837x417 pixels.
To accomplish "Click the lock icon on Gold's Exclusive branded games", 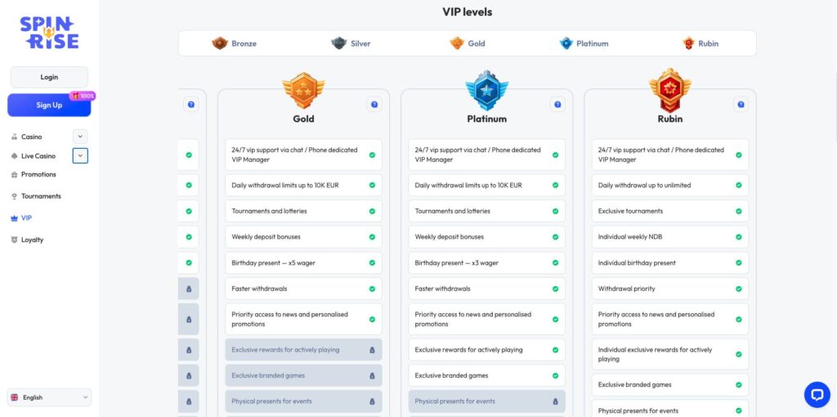I will click(x=372, y=375).
